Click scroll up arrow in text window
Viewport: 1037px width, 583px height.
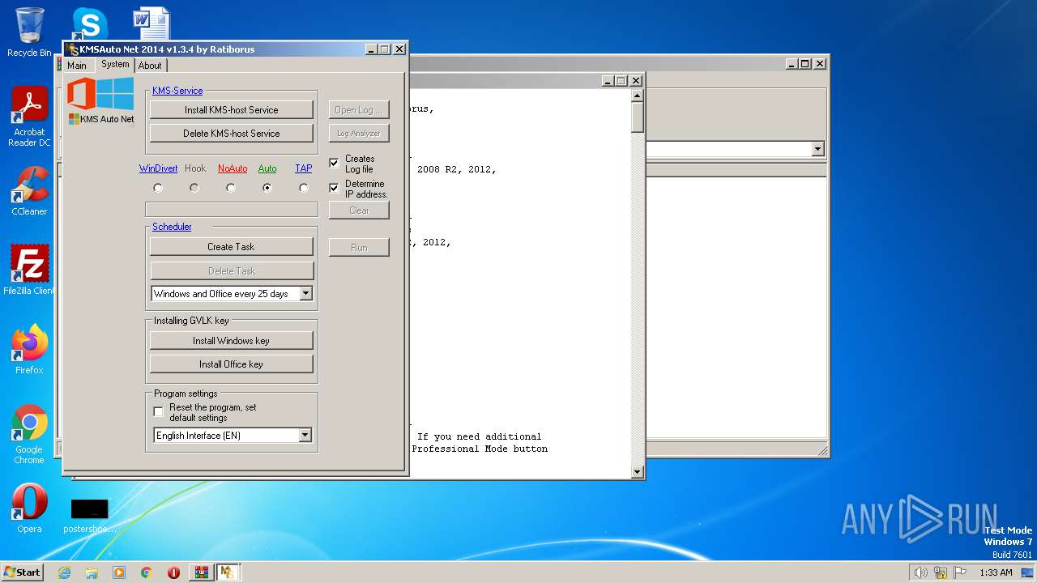pyautogui.click(x=637, y=96)
